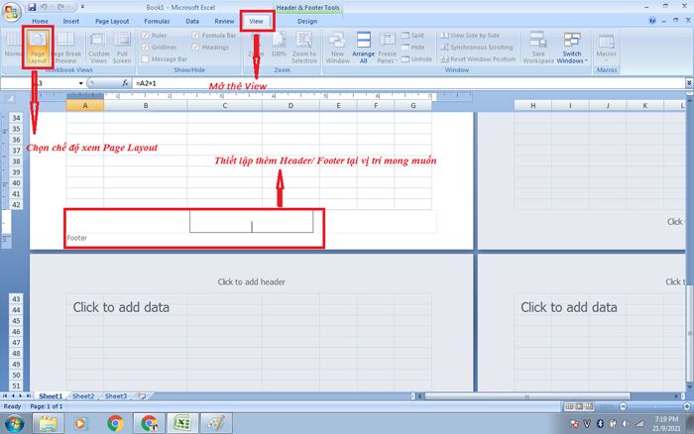694x434 pixels.
Task: Toggle the Headings checkbox
Action: point(195,47)
